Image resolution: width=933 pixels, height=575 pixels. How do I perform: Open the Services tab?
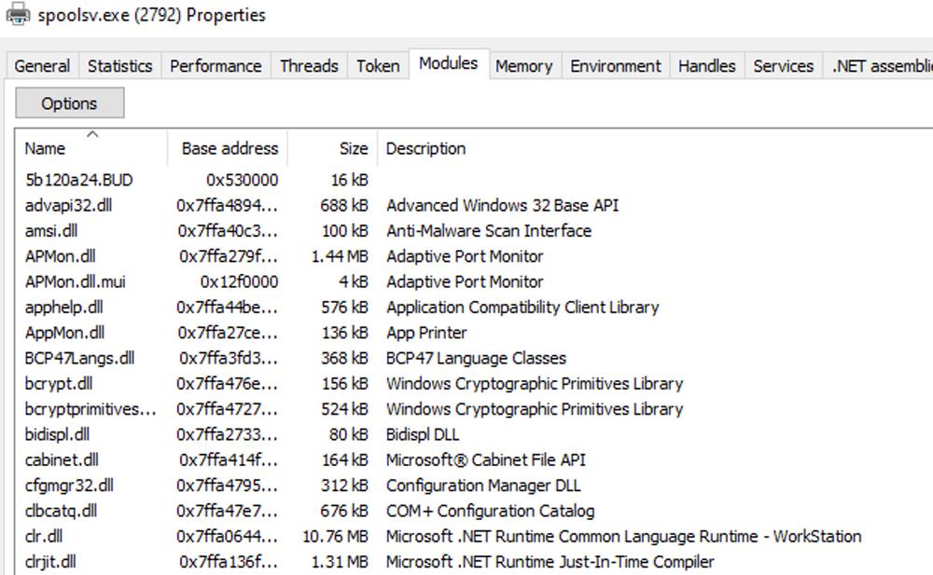click(783, 66)
